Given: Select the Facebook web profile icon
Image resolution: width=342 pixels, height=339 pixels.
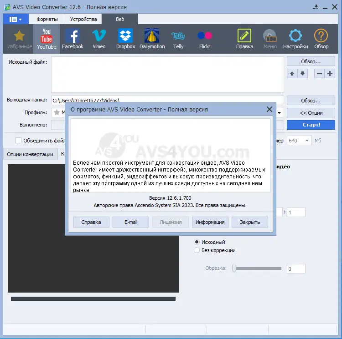Looking at the screenshot, I should coord(73,39).
